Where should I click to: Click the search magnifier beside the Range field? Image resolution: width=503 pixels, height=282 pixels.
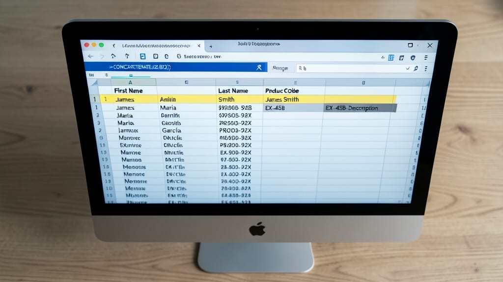point(416,68)
